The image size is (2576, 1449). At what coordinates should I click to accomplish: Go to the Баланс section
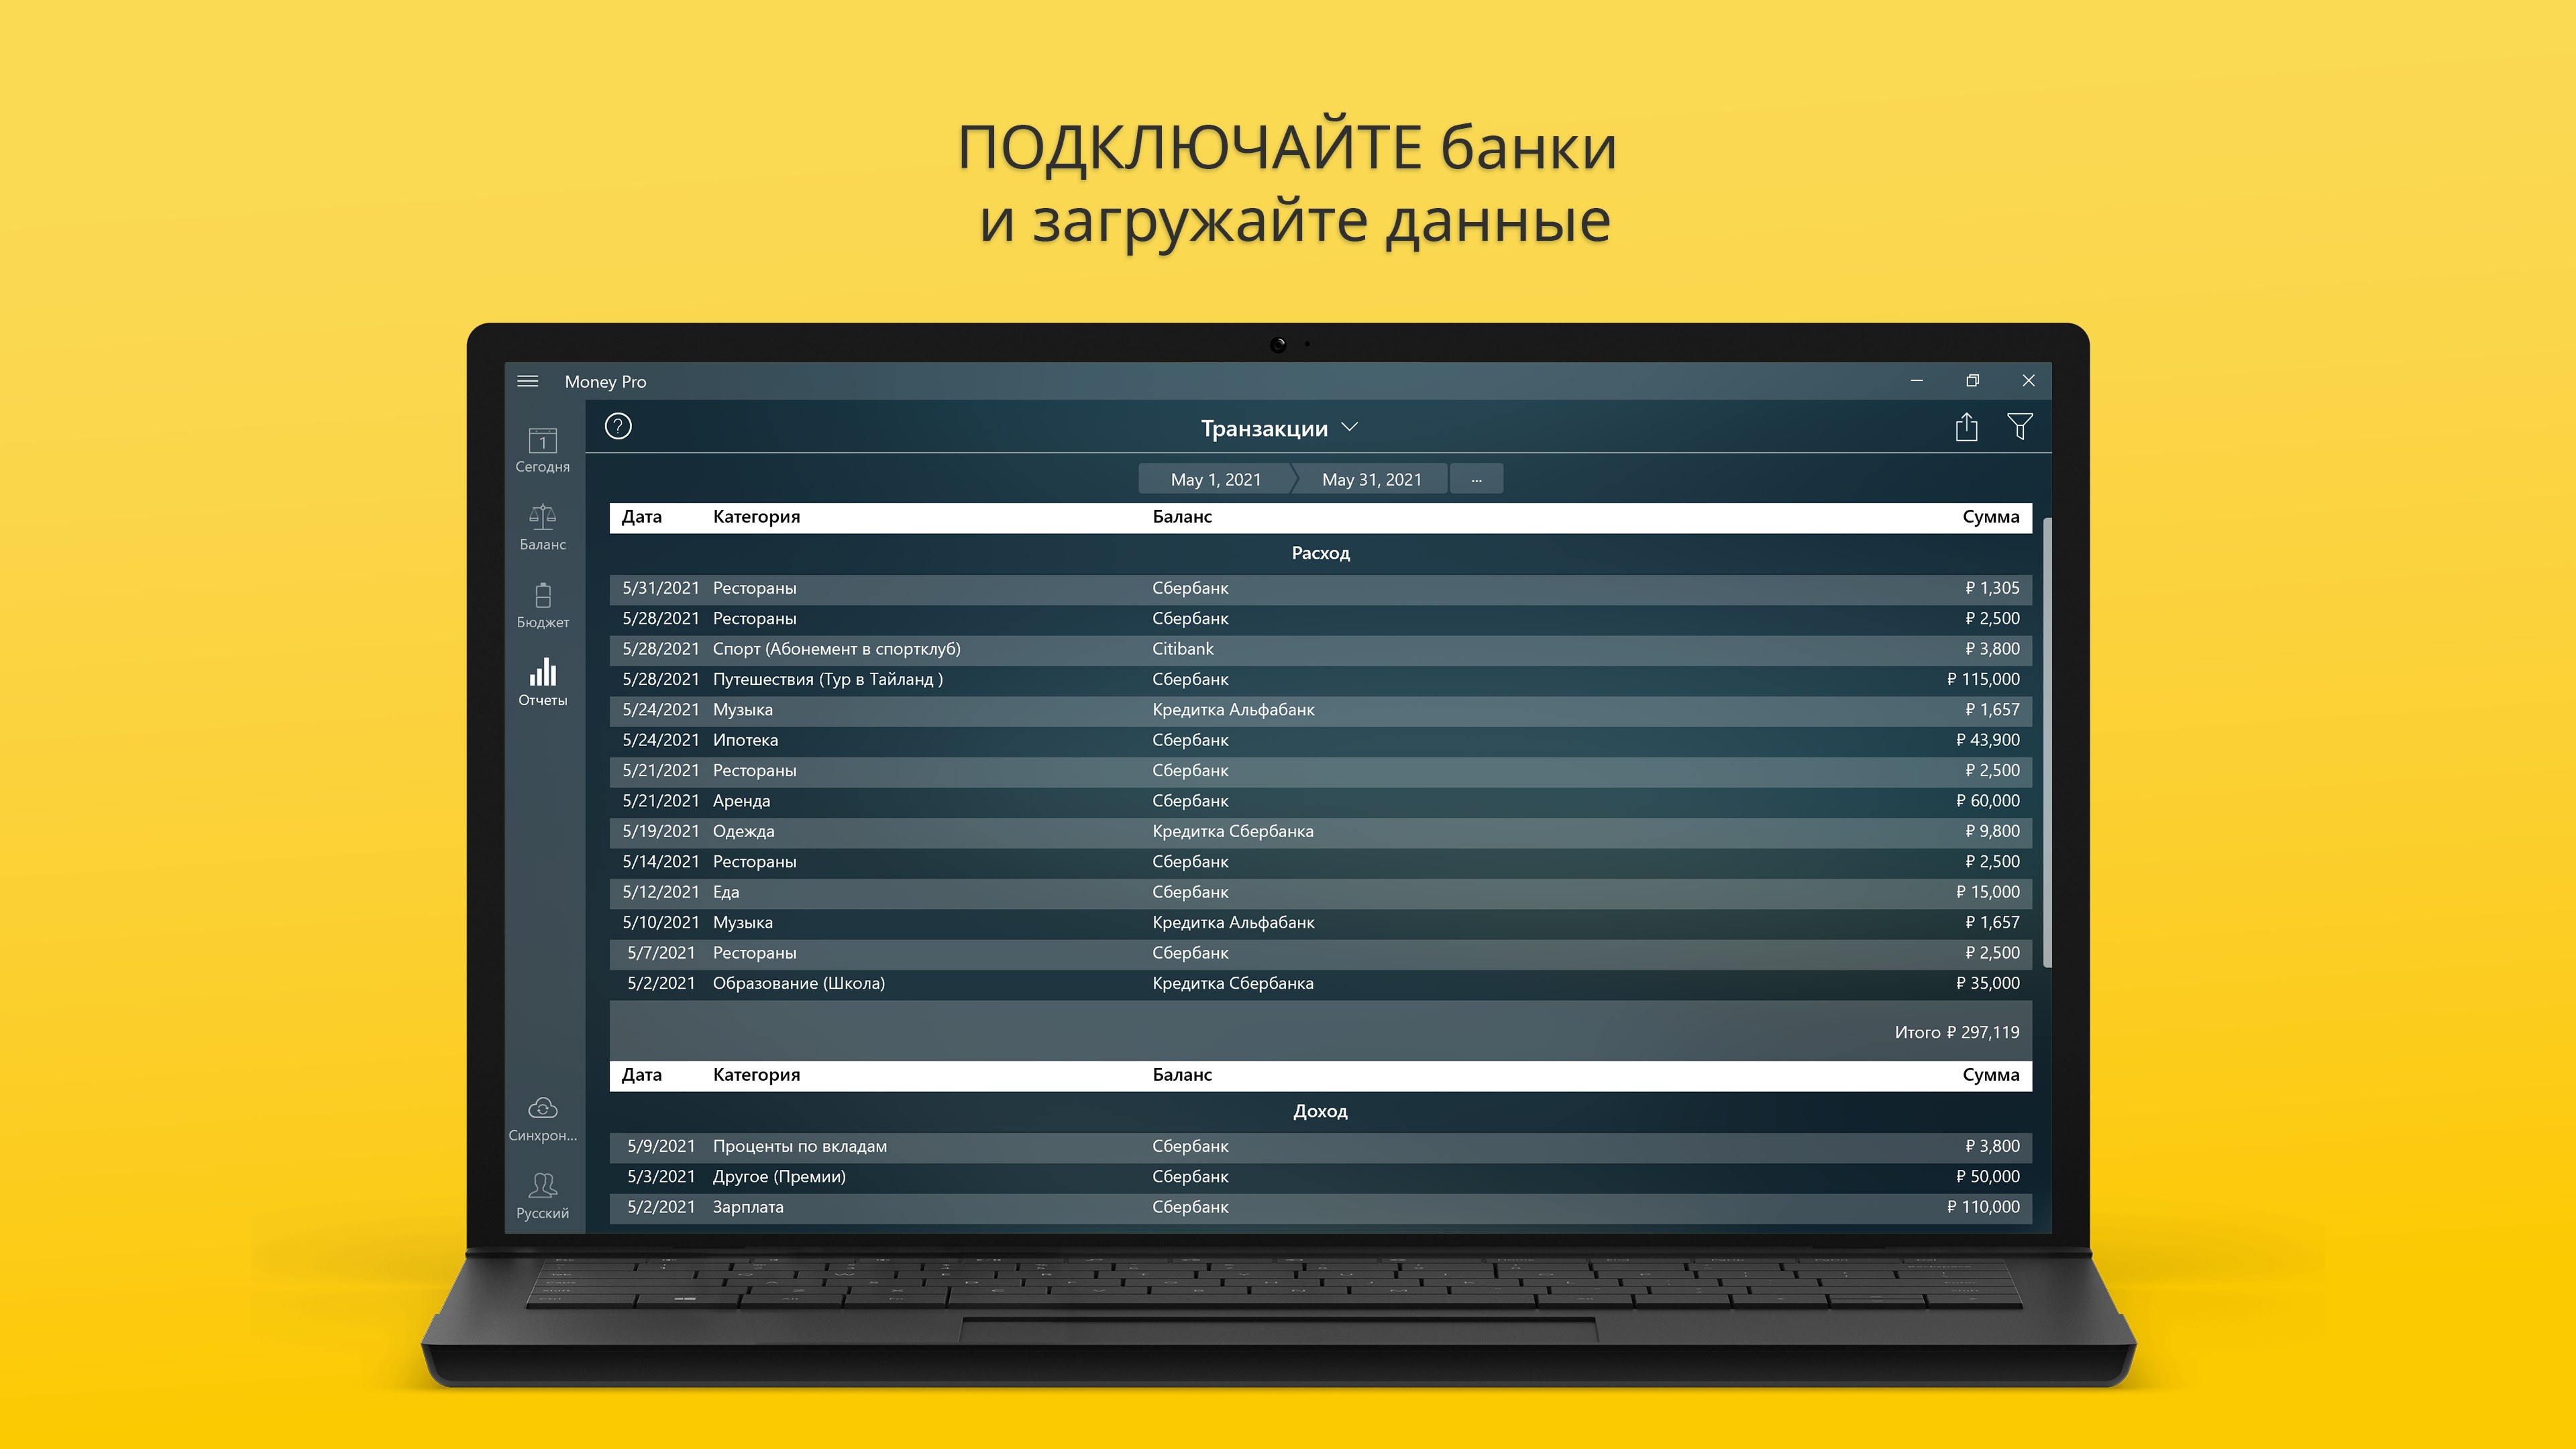[x=543, y=527]
